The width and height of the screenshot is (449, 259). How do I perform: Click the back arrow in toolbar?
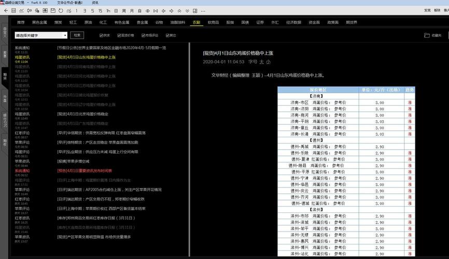(6, 10)
